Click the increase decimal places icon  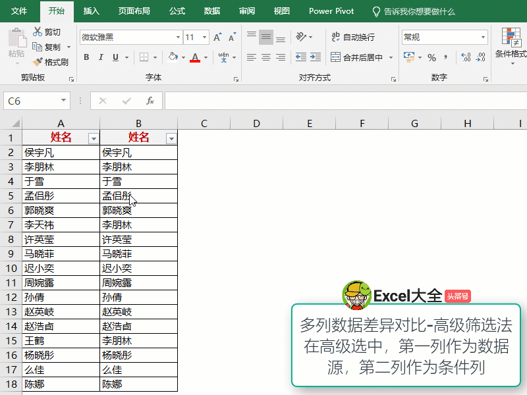click(x=466, y=57)
